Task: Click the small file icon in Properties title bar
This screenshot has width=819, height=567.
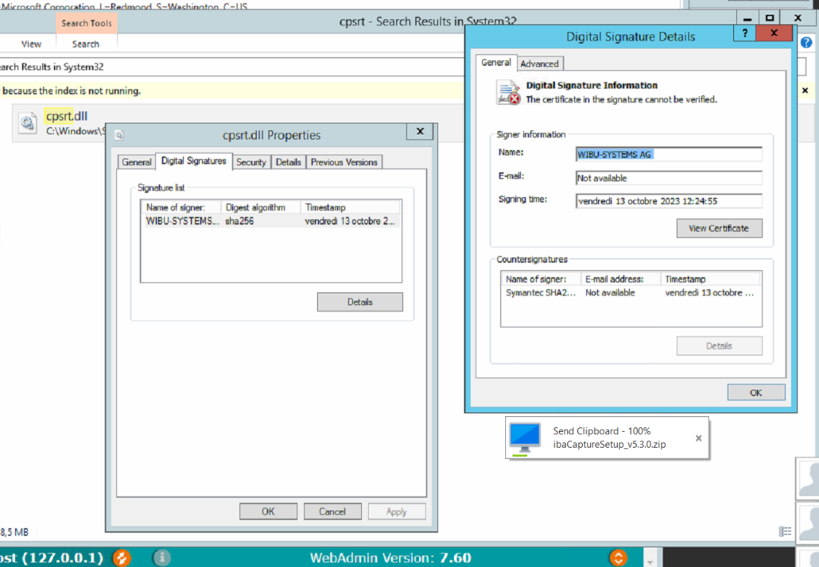Action: (x=119, y=135)
